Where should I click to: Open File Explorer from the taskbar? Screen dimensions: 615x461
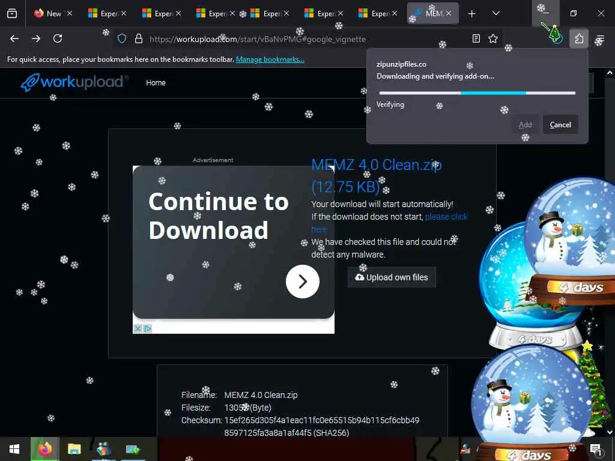point(74,449)
